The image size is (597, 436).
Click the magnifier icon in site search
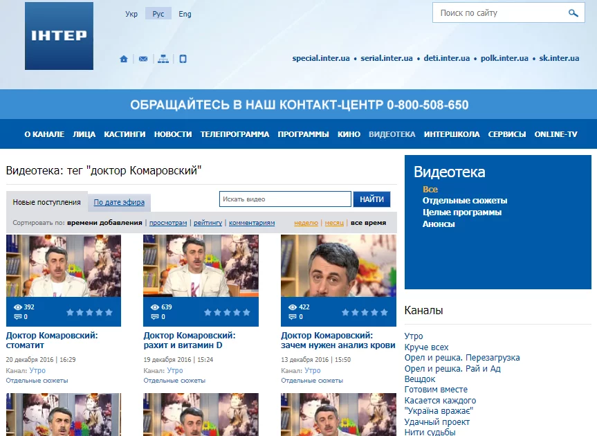(573, 13)
